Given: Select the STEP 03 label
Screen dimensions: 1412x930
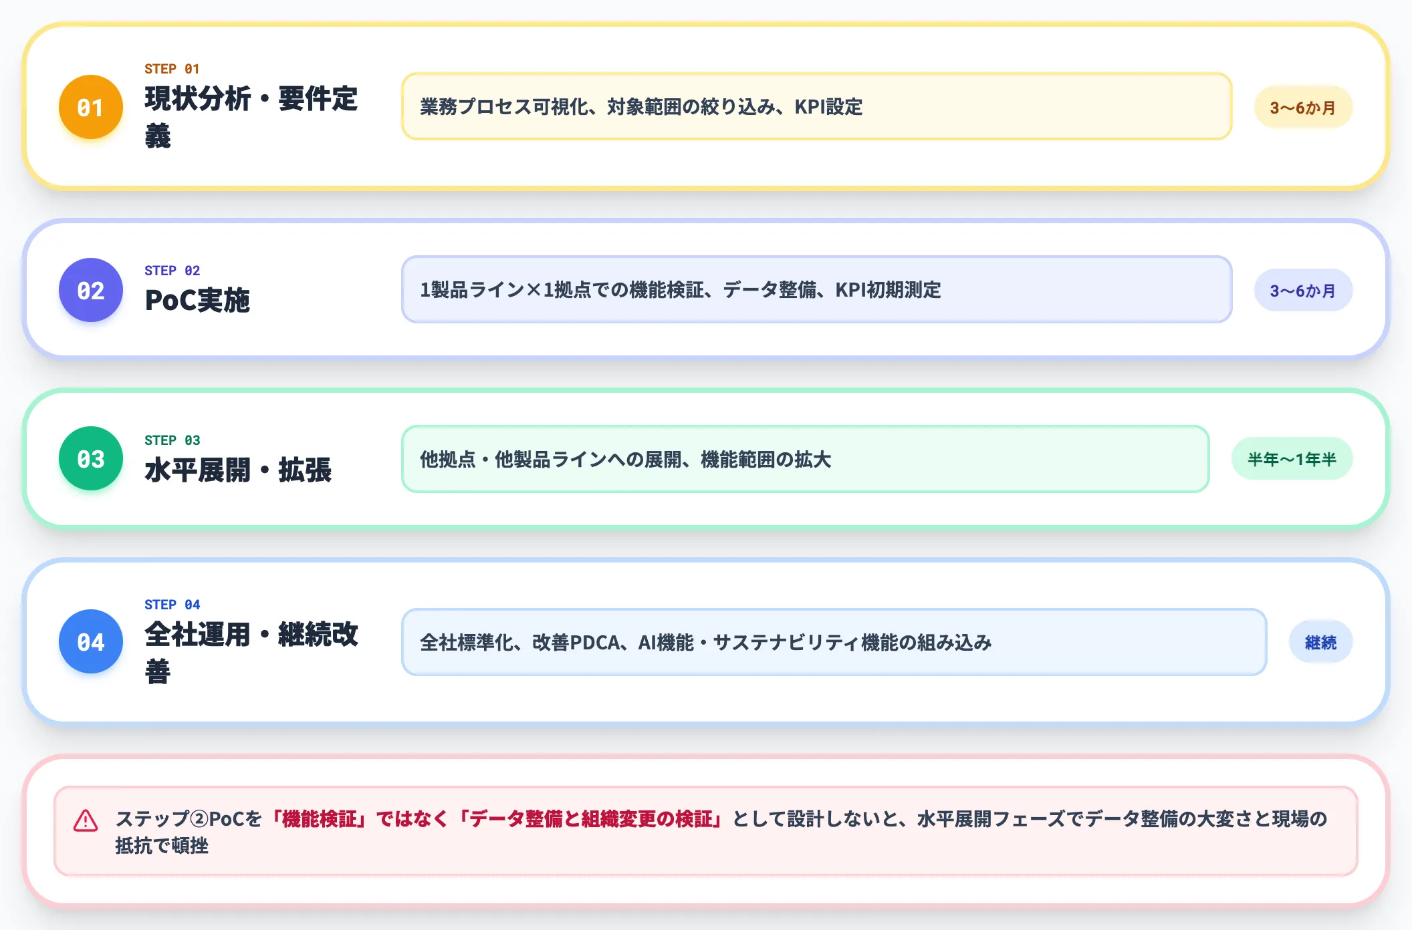Looking at the screenshot, I should click(172, 440).
